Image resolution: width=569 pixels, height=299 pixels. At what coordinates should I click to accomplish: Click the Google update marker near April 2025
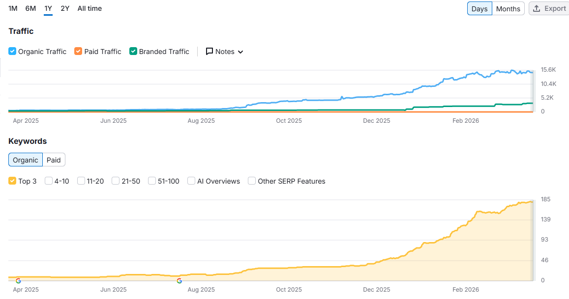coord(18,281)
